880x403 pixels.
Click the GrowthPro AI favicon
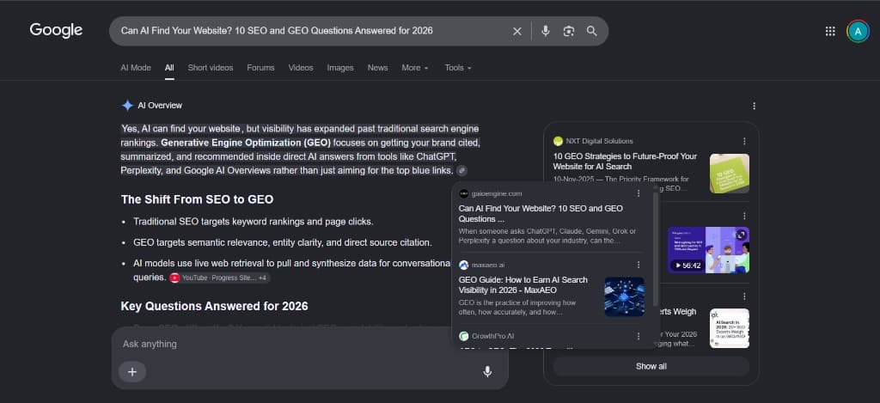coord(463,336)
